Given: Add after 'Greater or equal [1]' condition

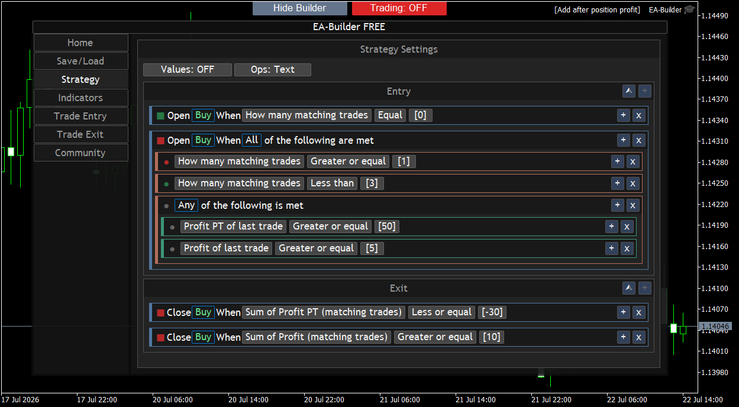Looking at the screenshot, I should pos(617,161).
